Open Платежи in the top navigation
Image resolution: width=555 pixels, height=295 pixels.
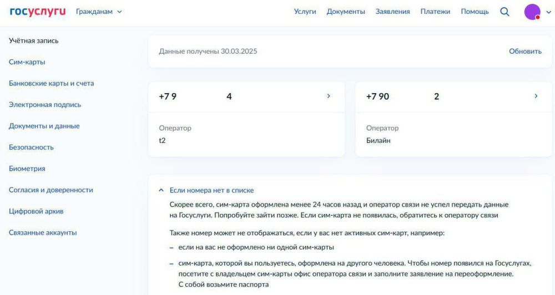click(x=435, y=12)
